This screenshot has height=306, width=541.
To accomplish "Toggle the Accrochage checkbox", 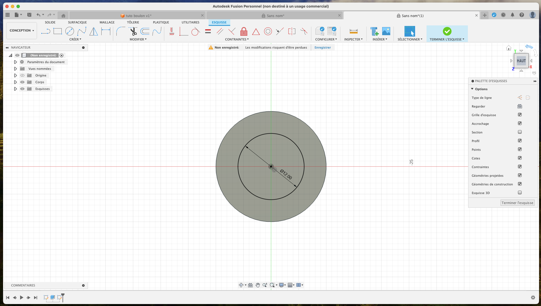I will (520, 123).
